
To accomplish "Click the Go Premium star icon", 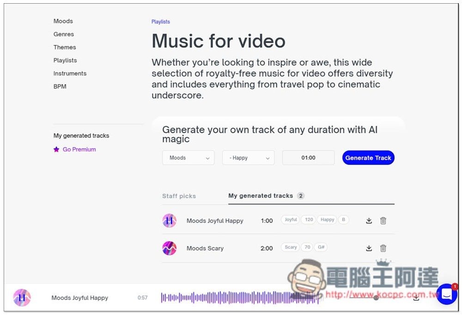I will pos(56,149).
